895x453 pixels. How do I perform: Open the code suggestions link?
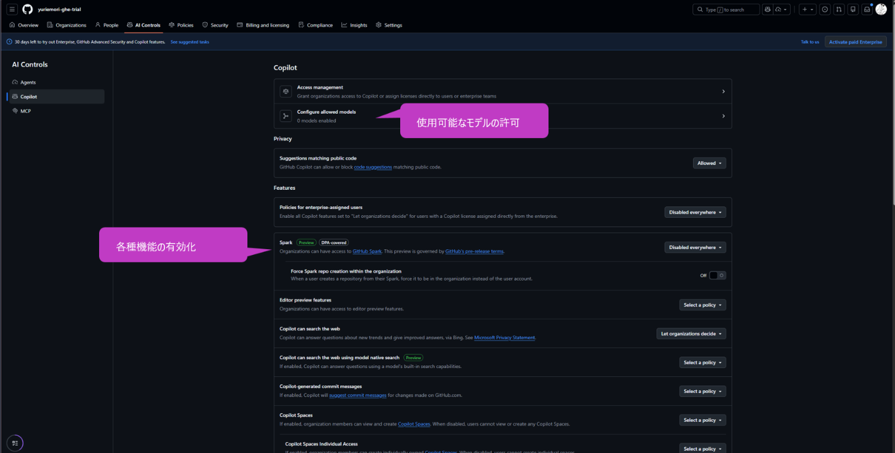[373, 167]
